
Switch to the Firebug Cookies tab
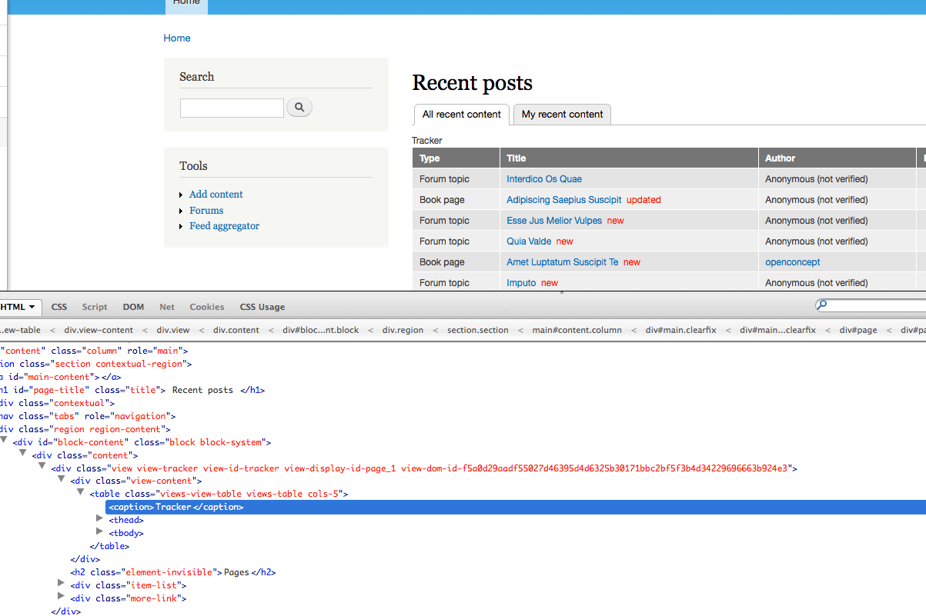207,307
